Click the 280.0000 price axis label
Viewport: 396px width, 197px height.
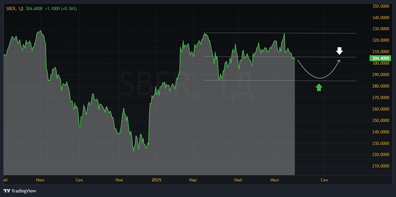pos(380,86)
